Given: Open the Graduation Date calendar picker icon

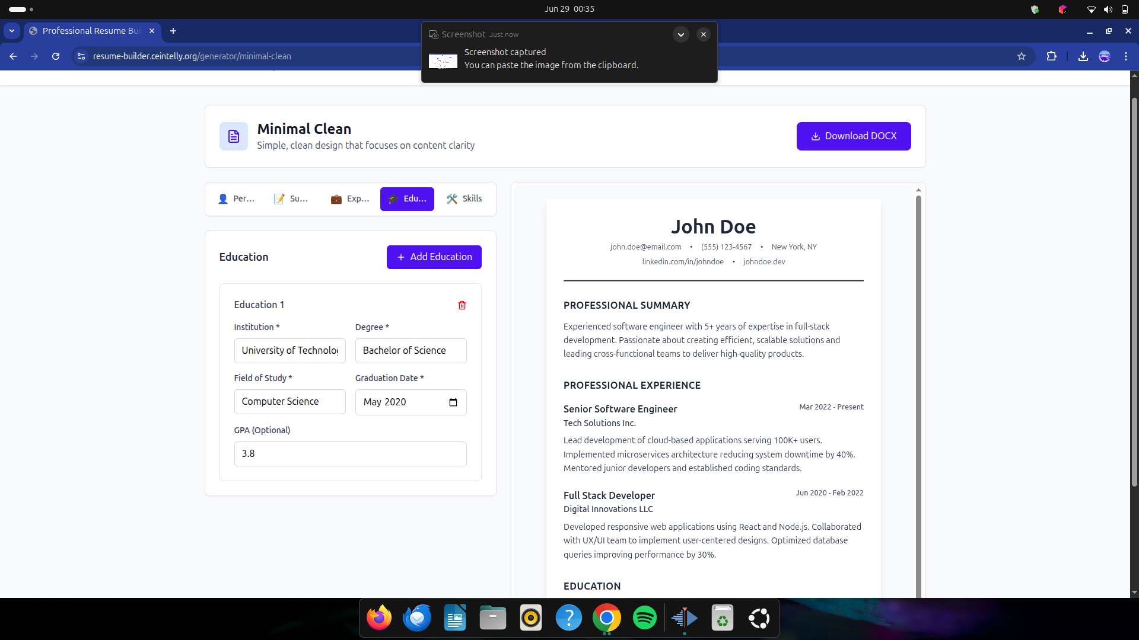Looking at the screenshot, I should coord(453,402).
